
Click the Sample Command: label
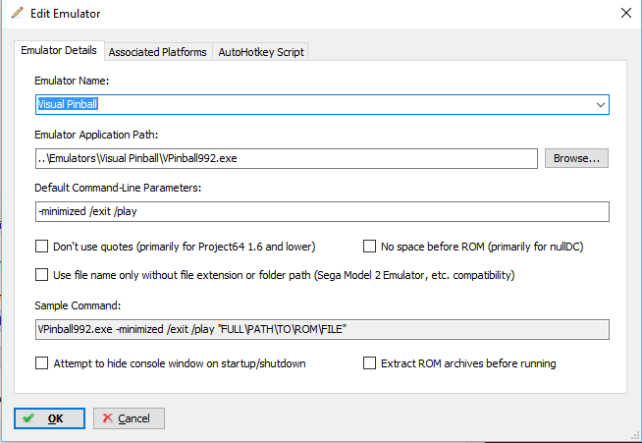[78, 305]
